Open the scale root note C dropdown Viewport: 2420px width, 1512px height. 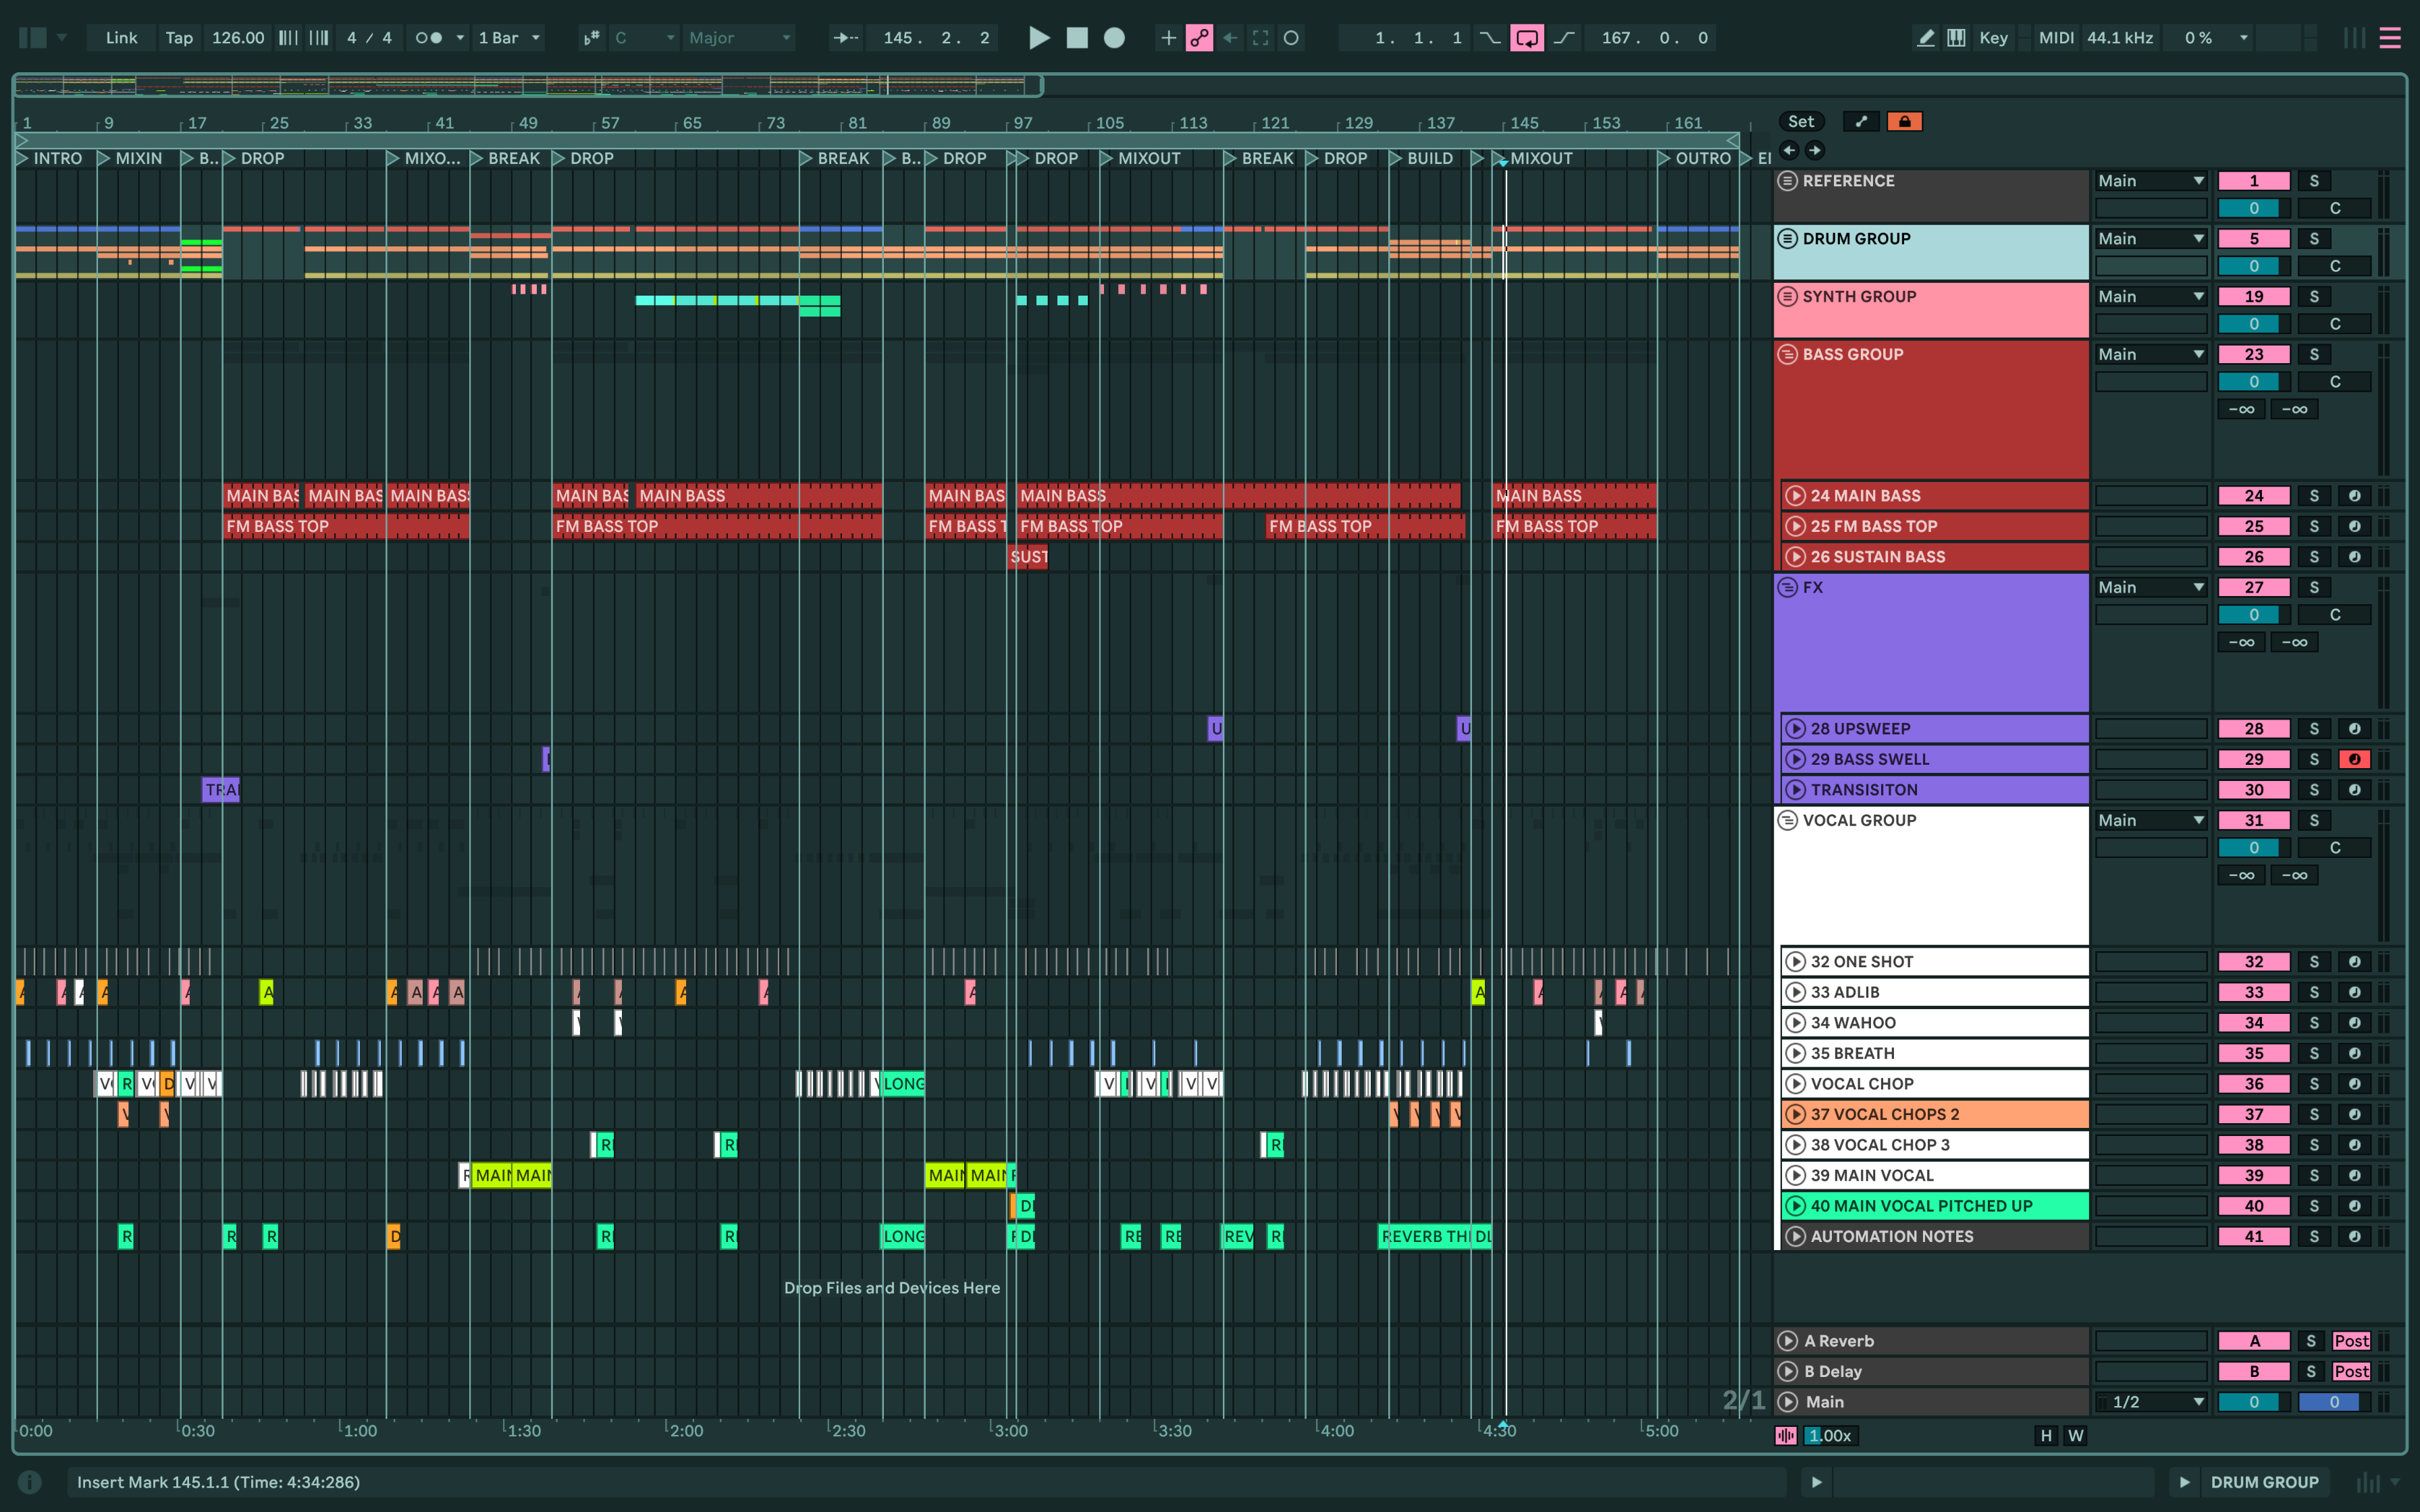click(645, 38)
